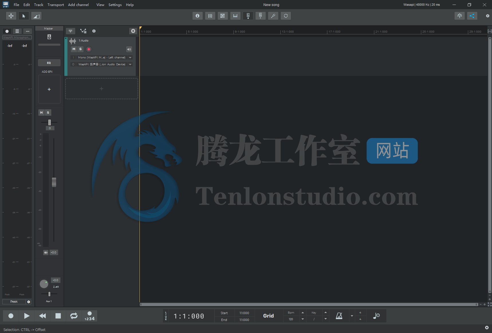
Task: Lower the Key with the down arrow
Action: click(x=326, y=319)
